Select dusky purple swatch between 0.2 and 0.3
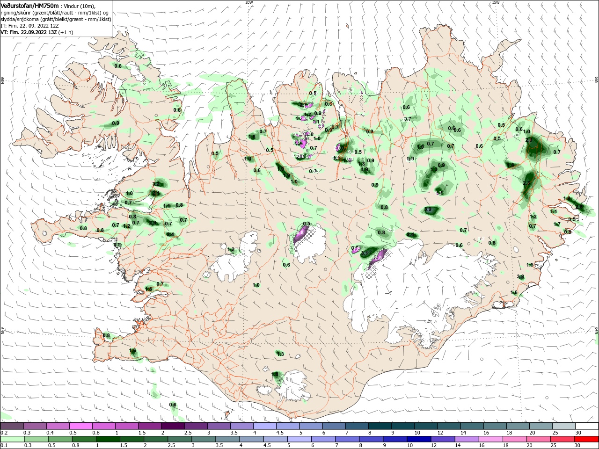 point(12,426)
